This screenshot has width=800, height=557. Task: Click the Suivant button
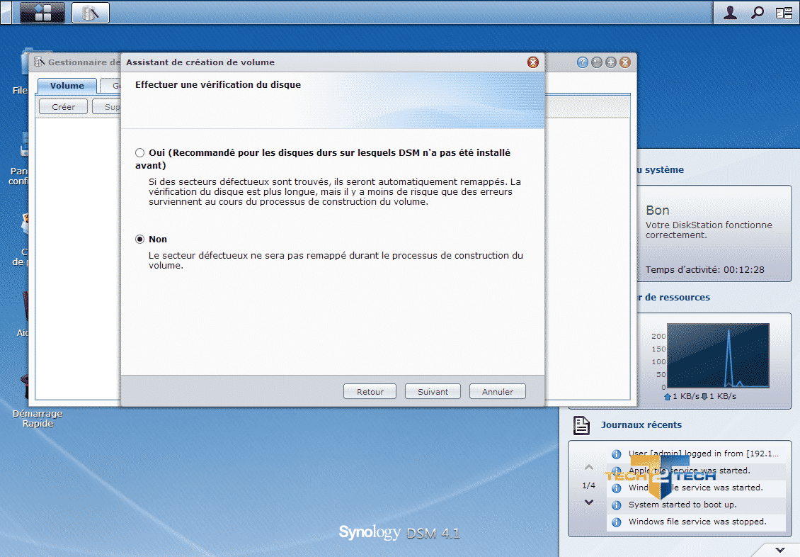(433, 392)
